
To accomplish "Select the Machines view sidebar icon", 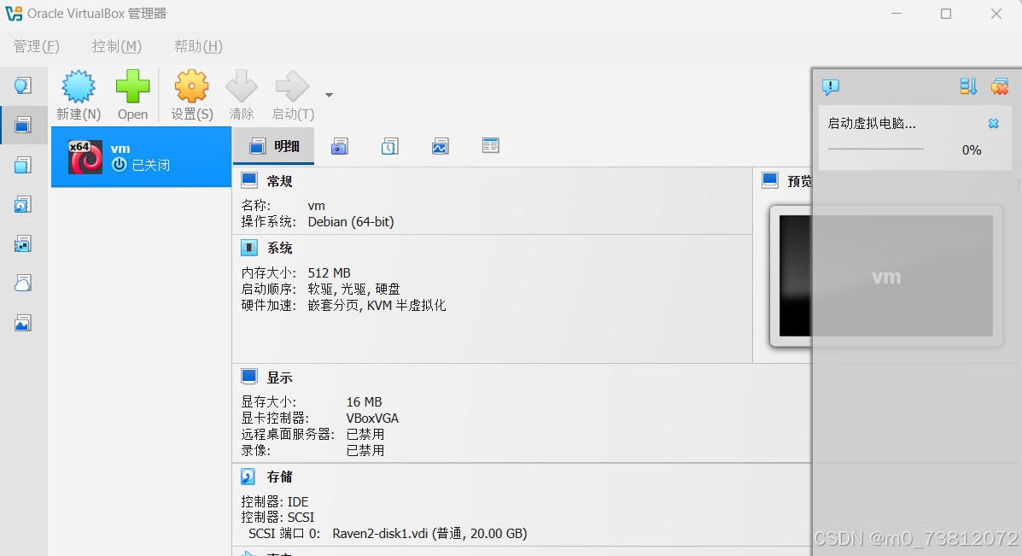I will [23, 126].
